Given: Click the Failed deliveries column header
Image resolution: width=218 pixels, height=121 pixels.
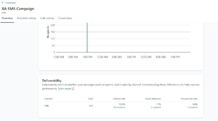Looking at the screenshot, I should pyautogui.click(x=153, y=99).
